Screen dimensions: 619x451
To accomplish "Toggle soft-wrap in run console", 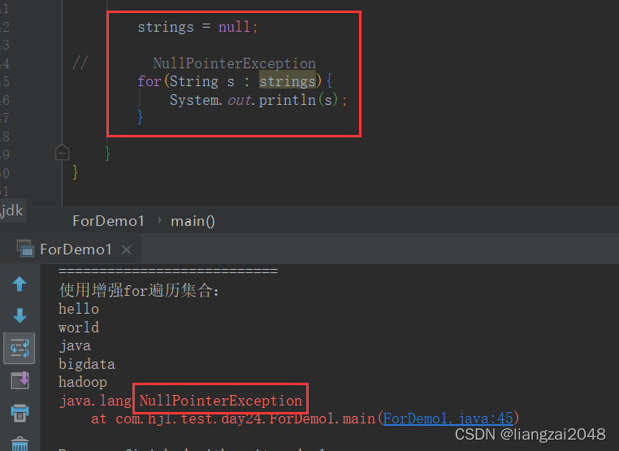I will (19, 348).
